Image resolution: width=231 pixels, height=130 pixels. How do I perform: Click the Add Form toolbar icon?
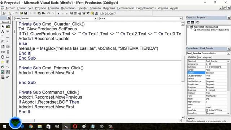[x=10, y=13]
